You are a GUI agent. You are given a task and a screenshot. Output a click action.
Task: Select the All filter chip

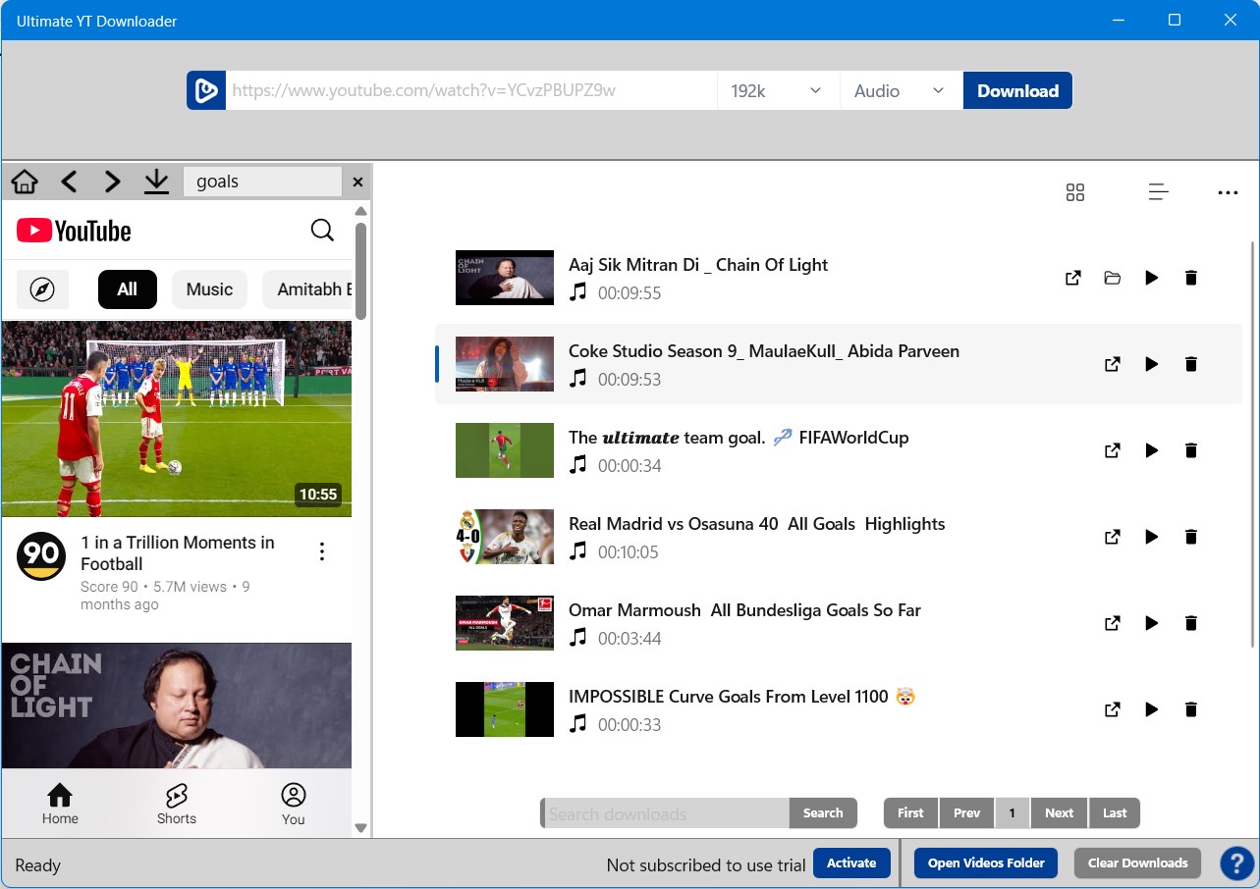pyautogui.click(x=128, y=289)
